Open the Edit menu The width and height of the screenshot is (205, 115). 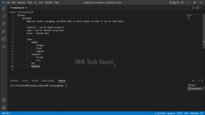click(x=13, y=3)
